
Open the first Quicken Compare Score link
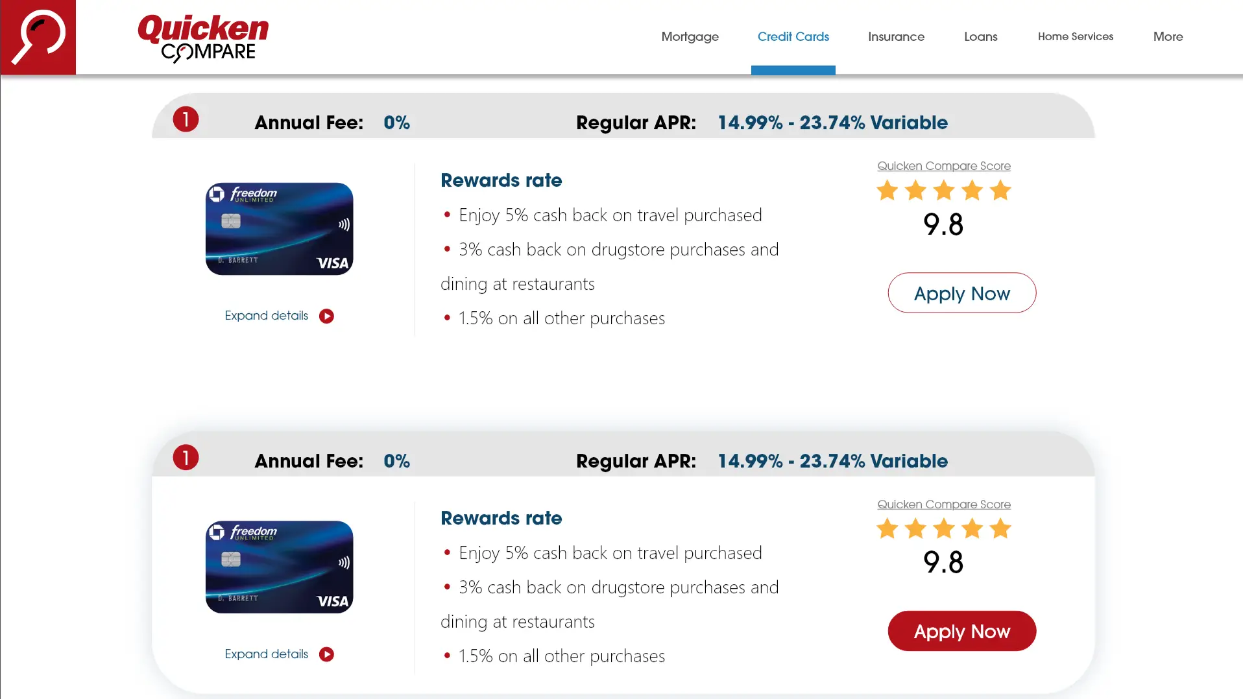tap(943, 166)
